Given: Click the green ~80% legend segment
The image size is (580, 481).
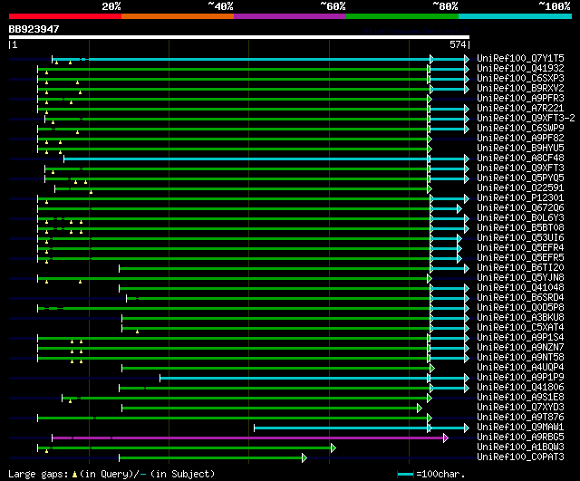Looking at the screenshot, I should point(402,16).
